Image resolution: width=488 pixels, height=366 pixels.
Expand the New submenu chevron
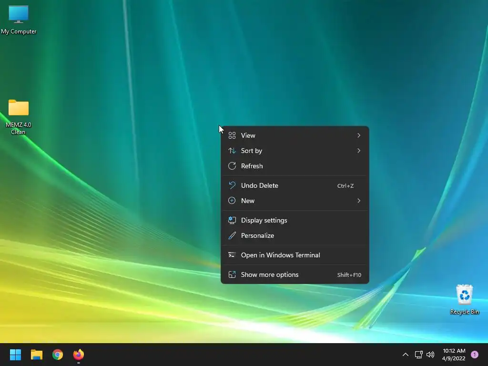pyautogui.click(x=359, y=201)
